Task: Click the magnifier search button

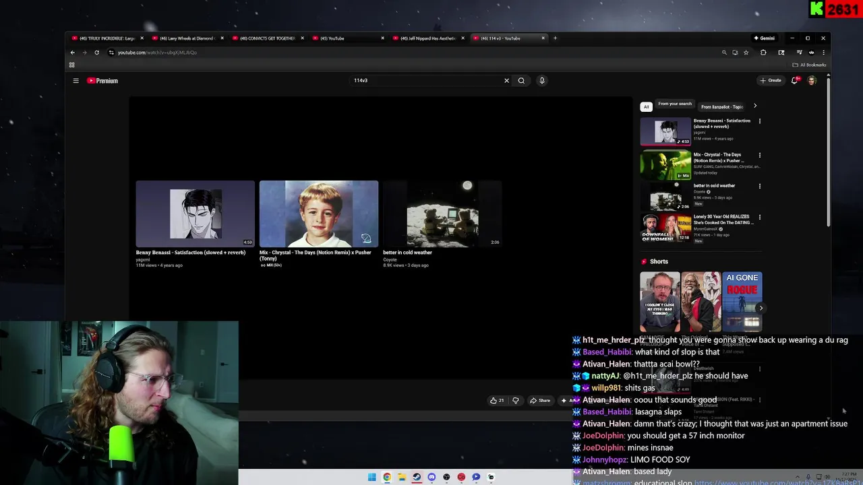Action: (x=521, y=81)
